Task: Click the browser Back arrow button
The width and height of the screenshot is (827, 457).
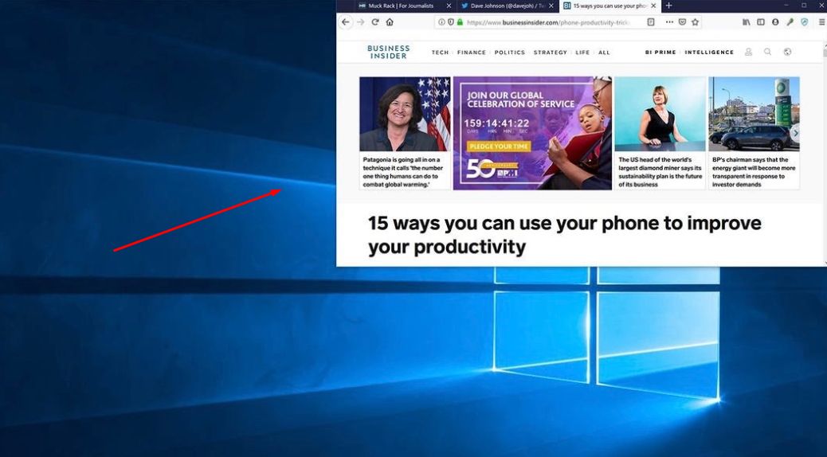Action: (x=345, y=22)
